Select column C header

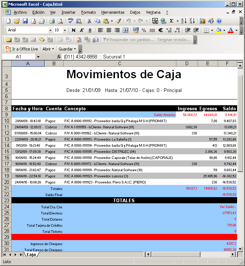pyautogui.click(x=120, y=63)
